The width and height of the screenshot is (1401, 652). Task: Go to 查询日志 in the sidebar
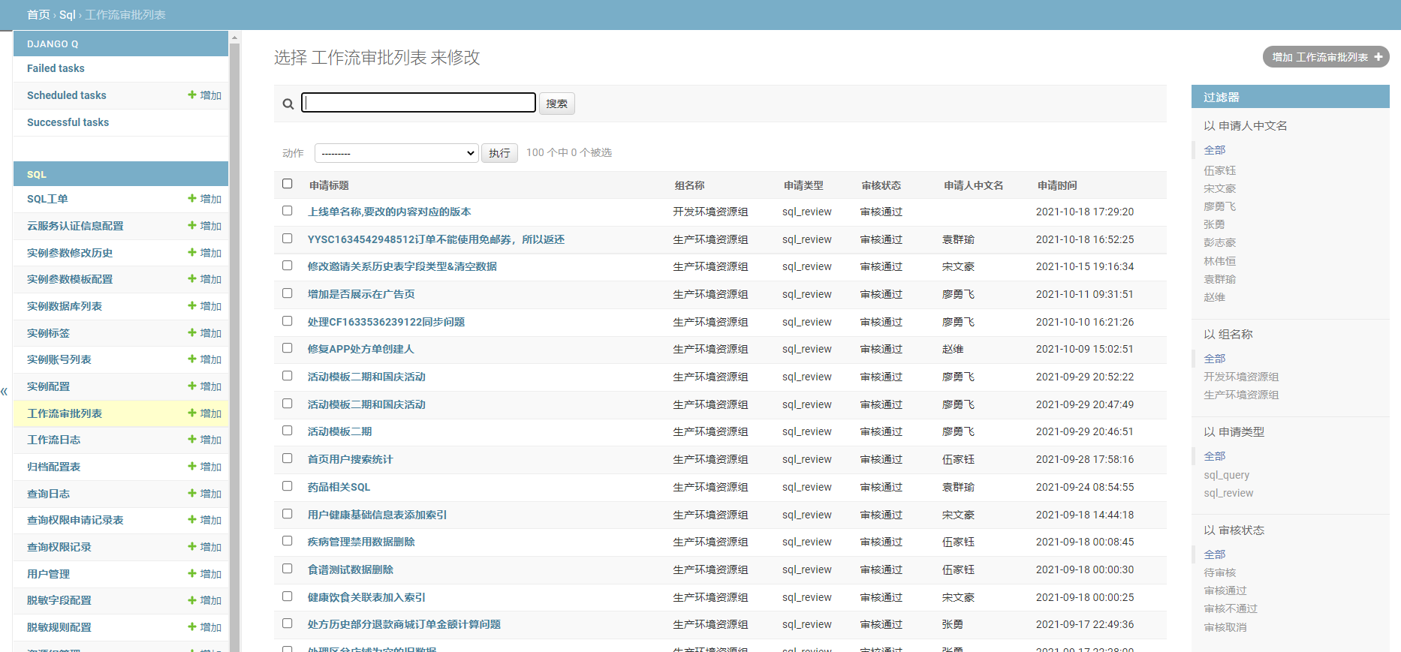(x=48, y=494)
